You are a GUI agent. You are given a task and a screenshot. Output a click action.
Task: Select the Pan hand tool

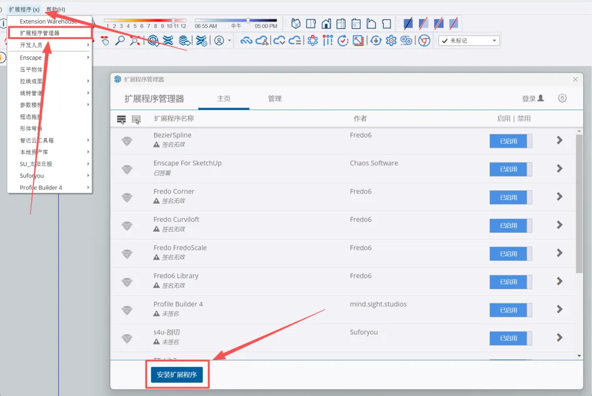105,41
